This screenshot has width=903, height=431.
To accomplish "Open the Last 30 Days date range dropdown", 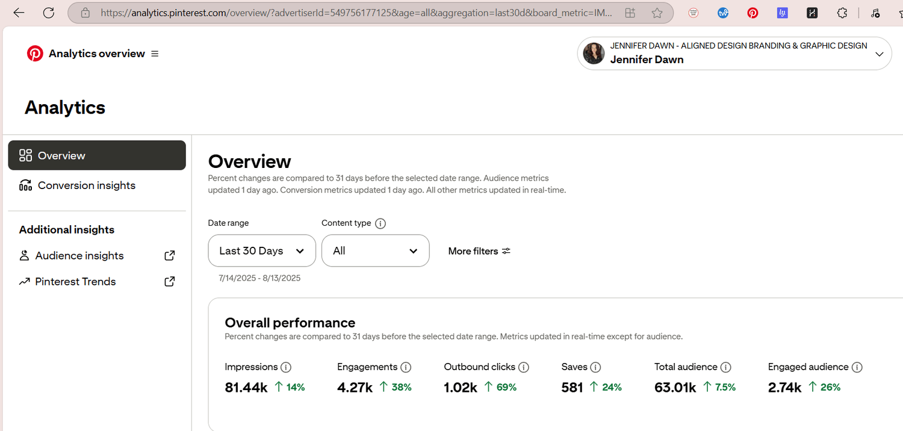I will coord(262,250).
